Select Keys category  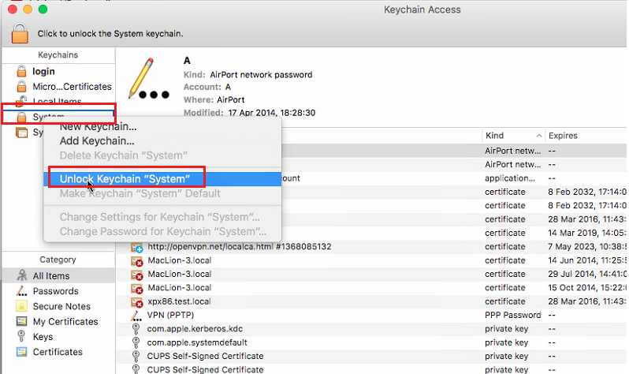(x=43, y=337)
